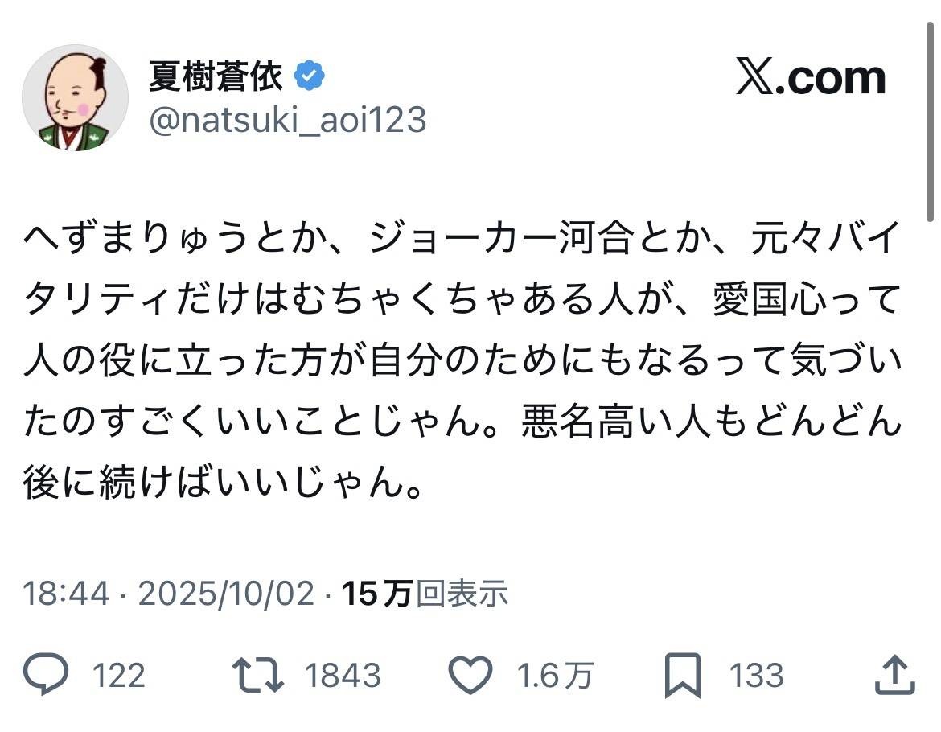This screenshot has height=732, width=941.
Task: Click the @natsuki_aoi123 handle
Action: (x=287, y=121)
